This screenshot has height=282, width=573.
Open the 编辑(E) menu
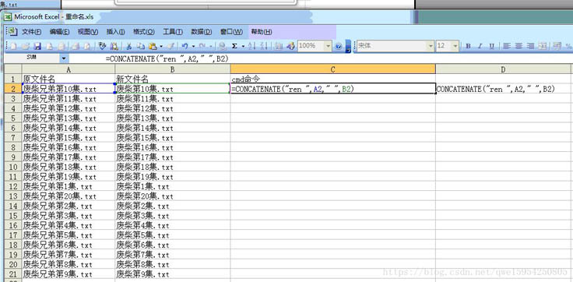(x=60, y=32)
